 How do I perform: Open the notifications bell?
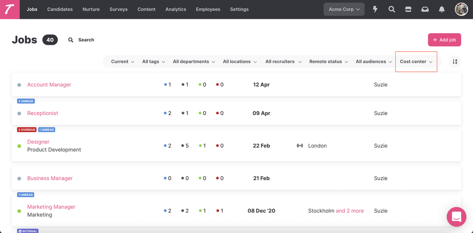(x=442, y=9)
